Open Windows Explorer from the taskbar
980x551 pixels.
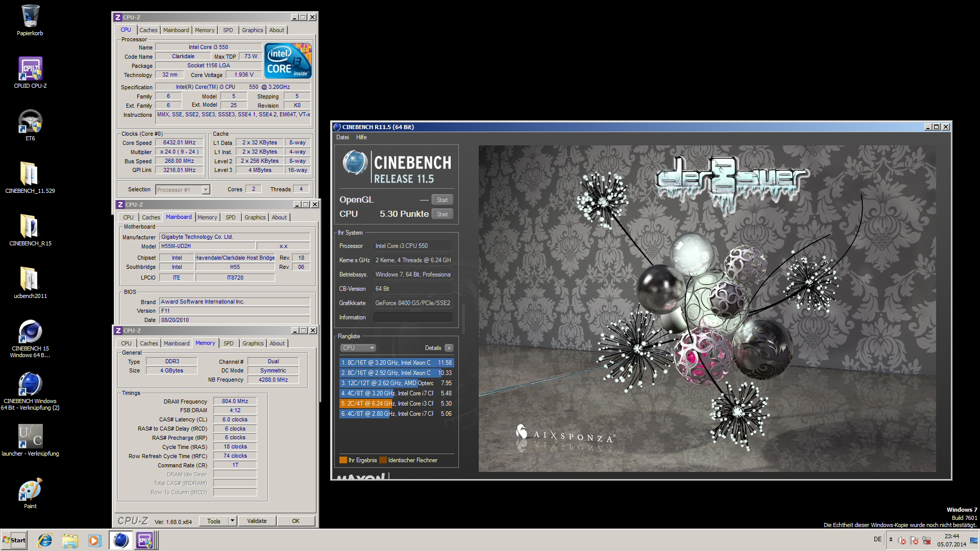click(70, 540)
